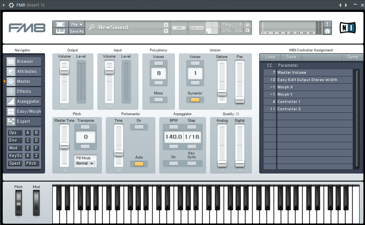Screen dimensions: 365x225
Task: Open the Env envelope editor
Action: 15,141
